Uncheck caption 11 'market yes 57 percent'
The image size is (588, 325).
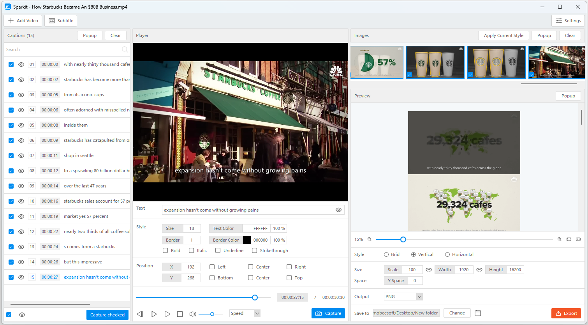[x=11, y=217]
